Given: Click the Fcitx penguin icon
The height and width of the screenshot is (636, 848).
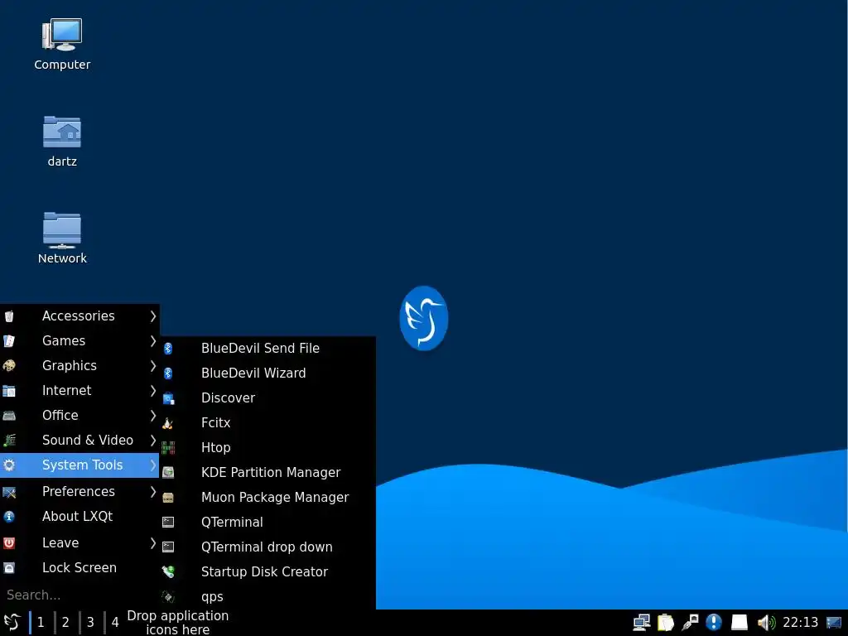Looking at the screenshot, I should pyautogui.click(x=168, y=423).
